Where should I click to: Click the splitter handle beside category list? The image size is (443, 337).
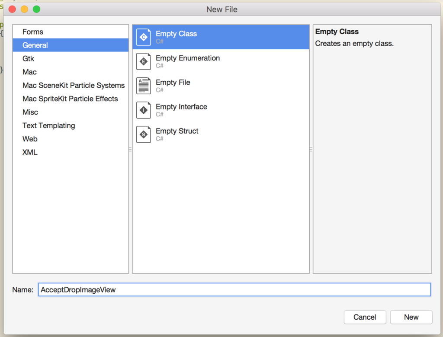coord(130,149)
